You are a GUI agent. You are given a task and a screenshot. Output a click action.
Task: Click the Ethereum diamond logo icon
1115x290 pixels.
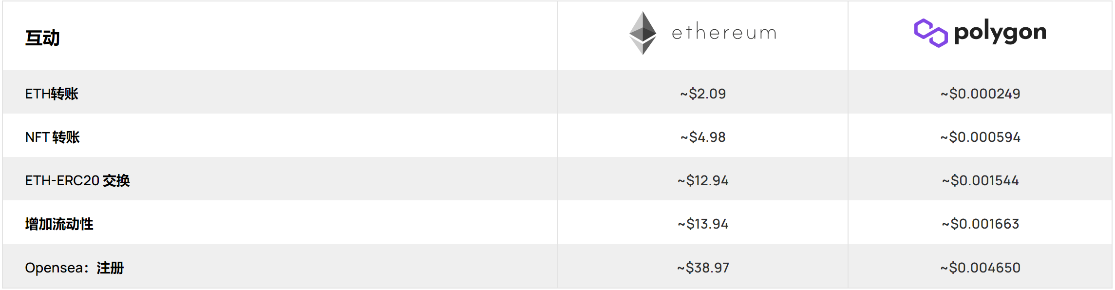tap(643, 33)
